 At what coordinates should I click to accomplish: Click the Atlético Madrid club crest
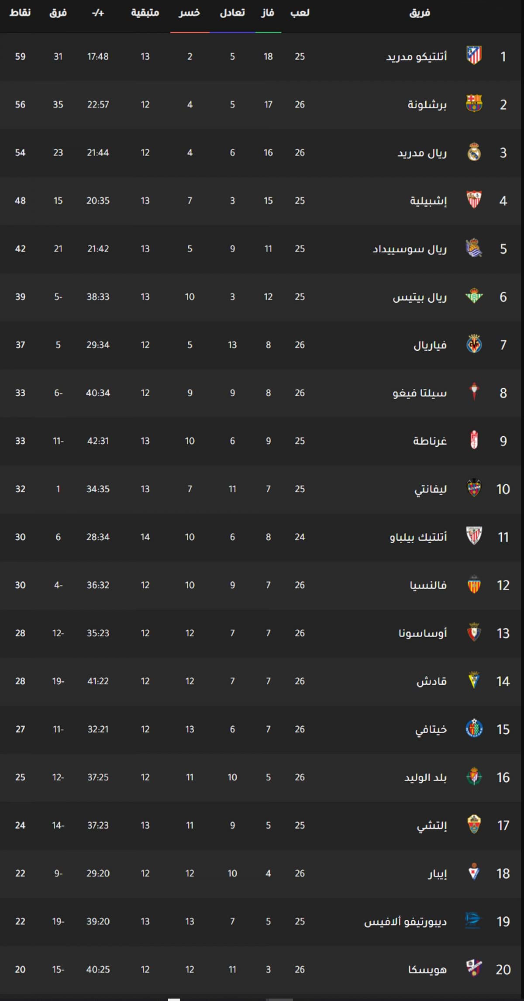pyautogui.click(x=474, y=56)
